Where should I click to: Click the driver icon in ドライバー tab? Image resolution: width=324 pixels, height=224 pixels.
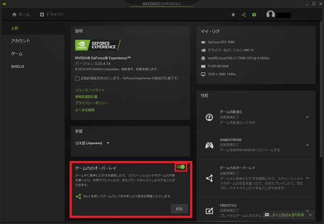pos(42,14)
